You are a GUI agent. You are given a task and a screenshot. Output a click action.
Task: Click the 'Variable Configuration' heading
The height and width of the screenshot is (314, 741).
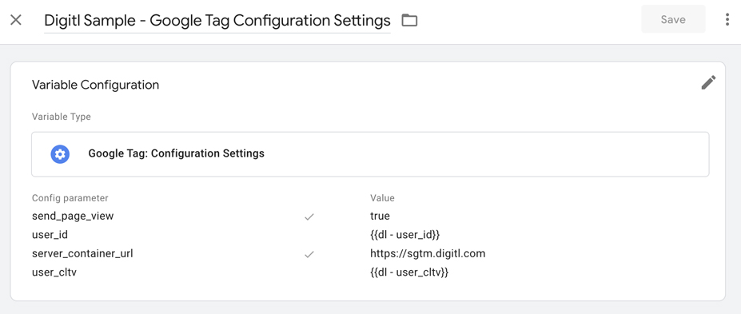tap(95, 85)
